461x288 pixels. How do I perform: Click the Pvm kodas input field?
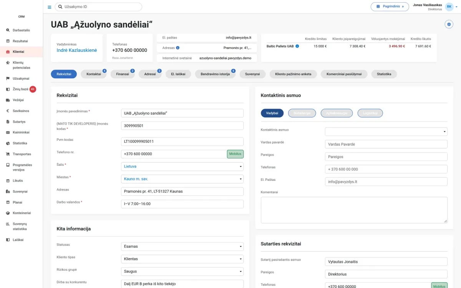click(x=182, y=141)
